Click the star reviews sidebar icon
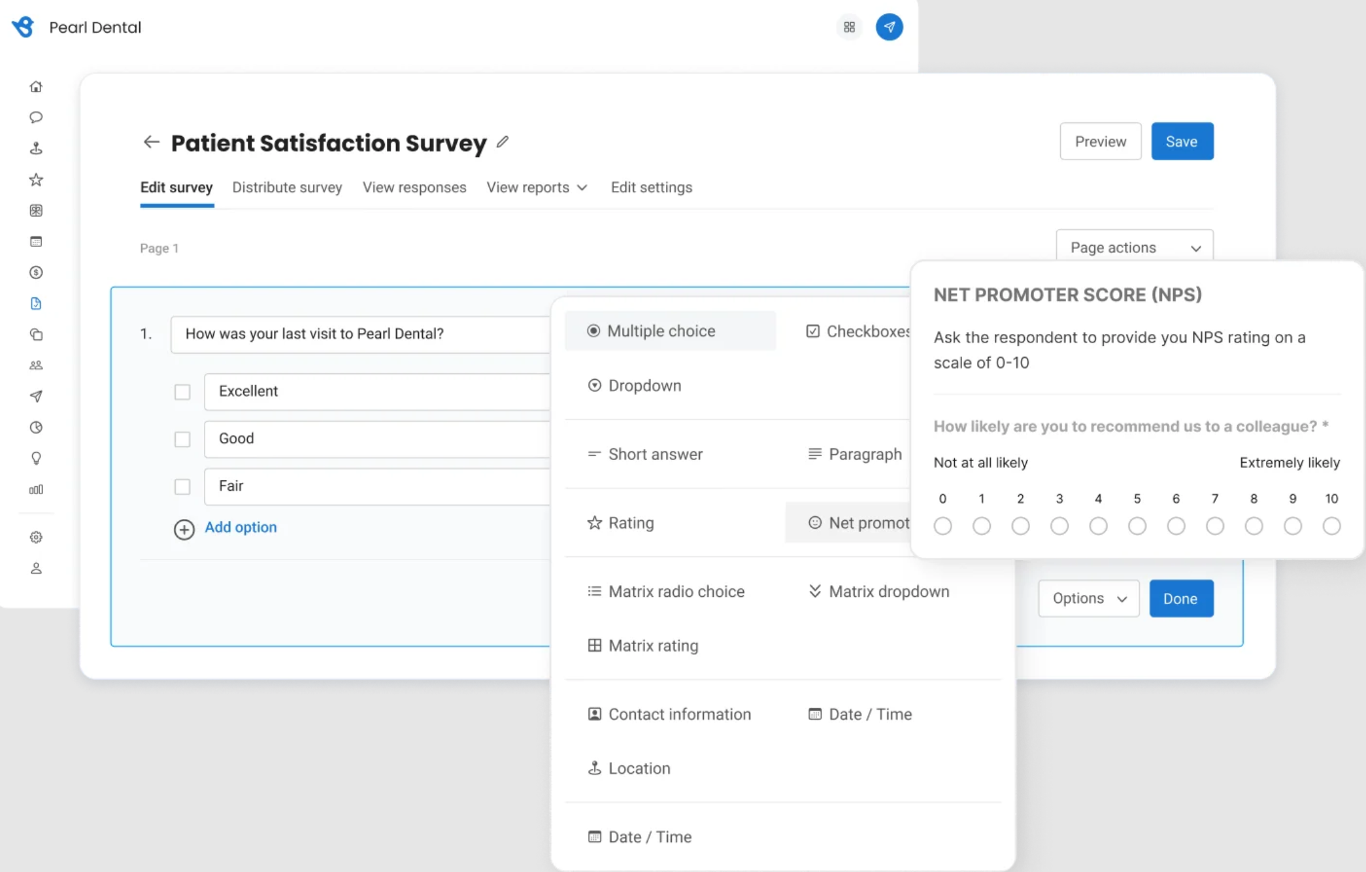1366x872 pixels. pos(36,180)
